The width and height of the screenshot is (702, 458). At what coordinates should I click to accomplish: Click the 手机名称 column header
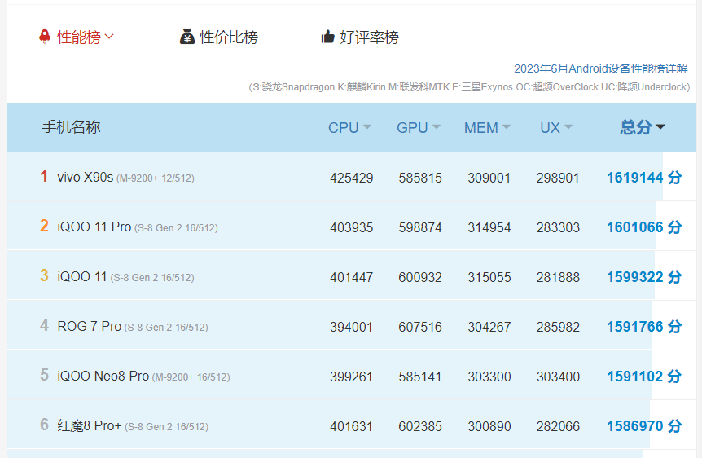pos(71,127)
